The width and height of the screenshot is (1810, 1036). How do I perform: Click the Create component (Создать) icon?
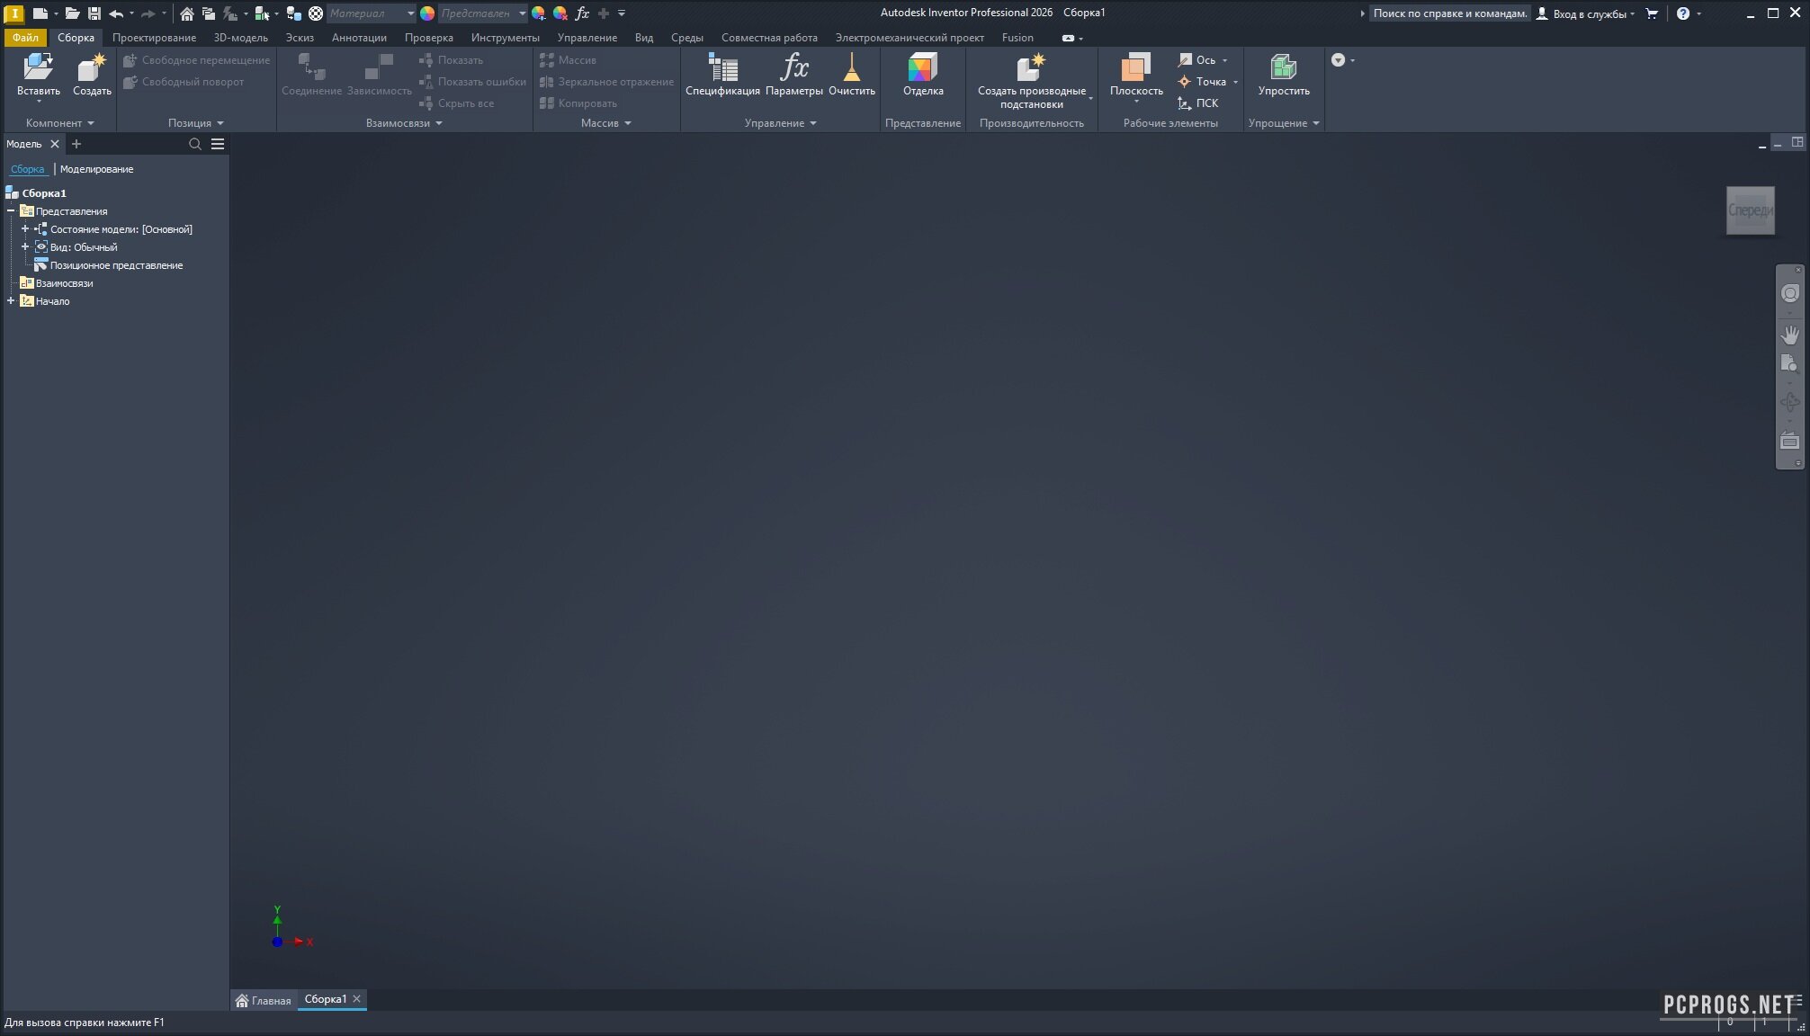[x=92, y=68]
